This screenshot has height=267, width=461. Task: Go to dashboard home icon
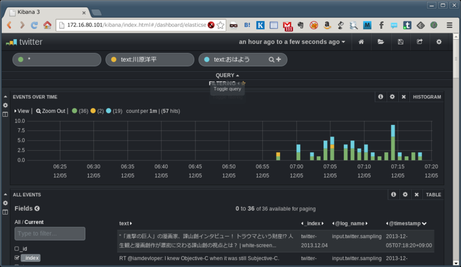361,41
